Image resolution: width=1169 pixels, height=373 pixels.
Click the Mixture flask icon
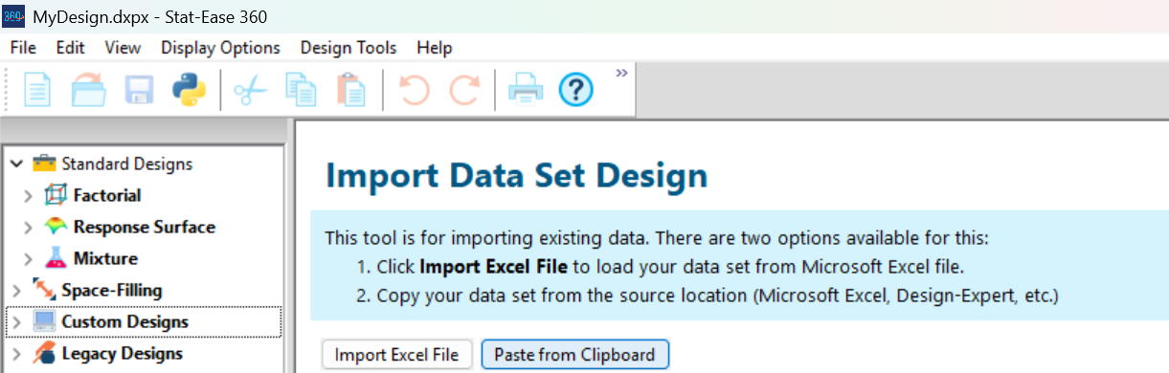56,258
